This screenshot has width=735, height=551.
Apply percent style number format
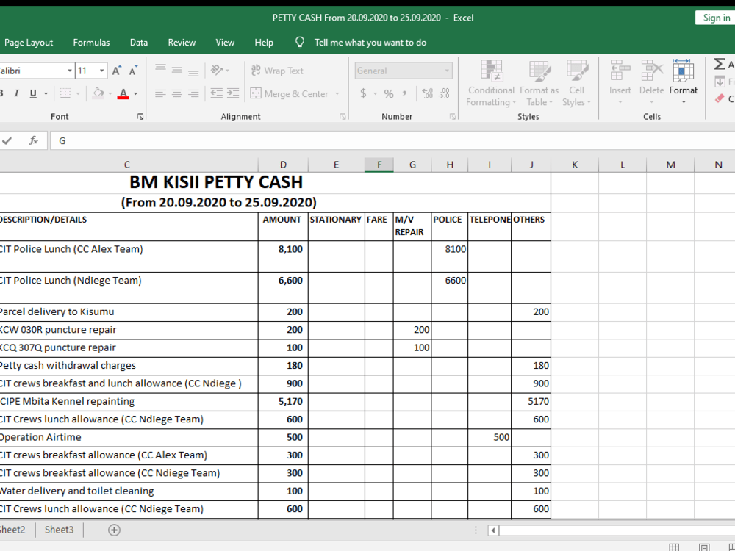click(389, 93)
